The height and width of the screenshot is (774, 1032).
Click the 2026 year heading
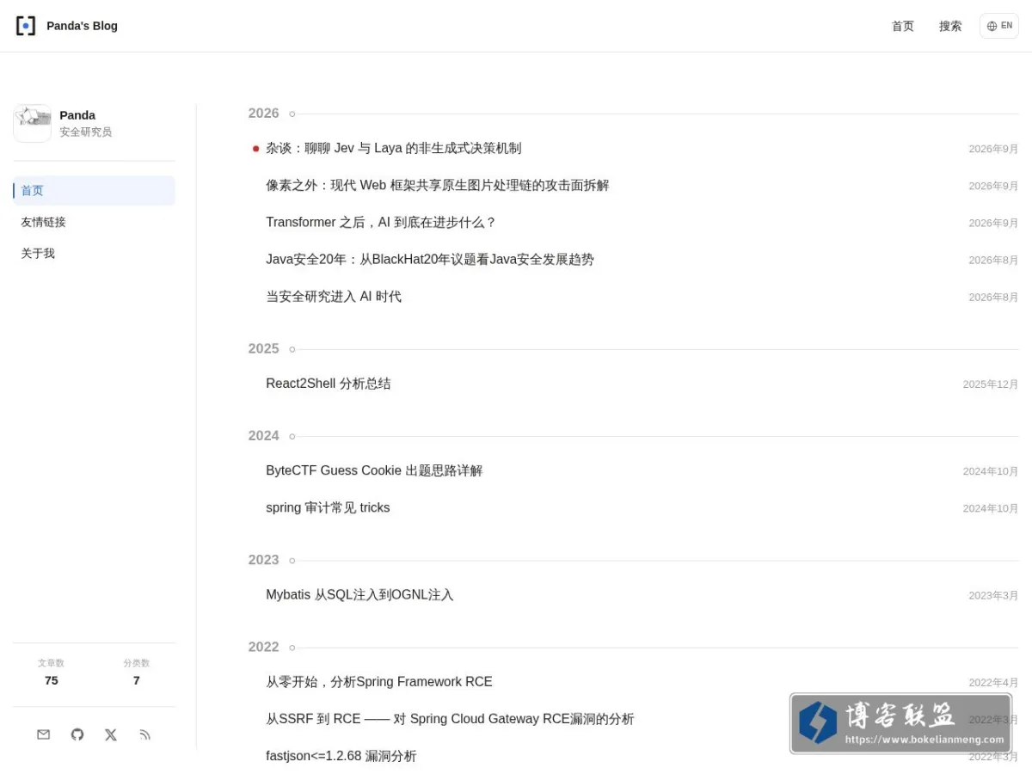tap(263, 114)
